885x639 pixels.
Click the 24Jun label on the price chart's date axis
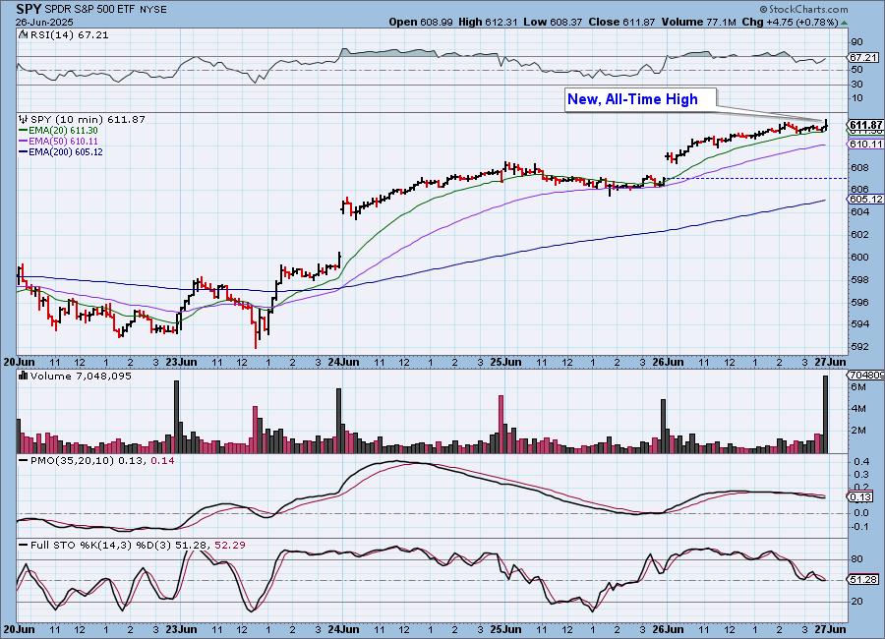click(x=343, y=362)
